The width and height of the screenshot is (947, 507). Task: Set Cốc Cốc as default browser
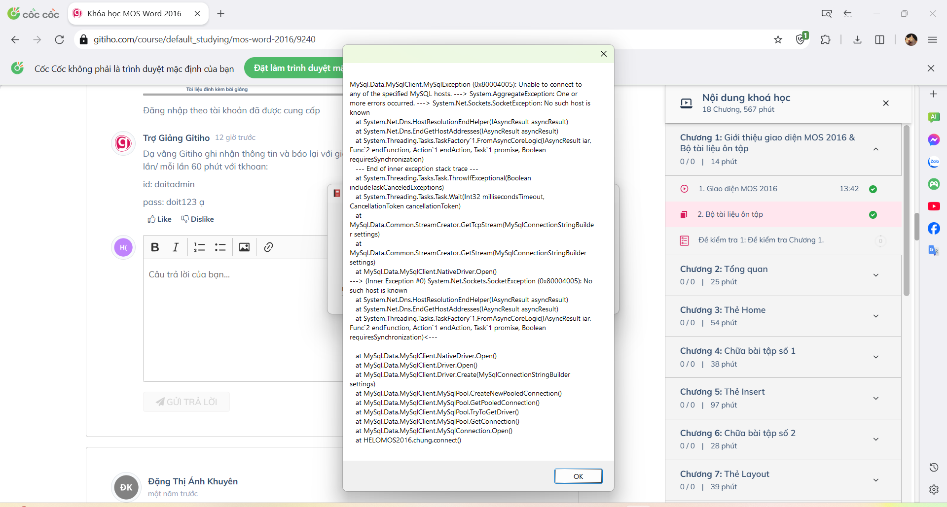point(294,68)
